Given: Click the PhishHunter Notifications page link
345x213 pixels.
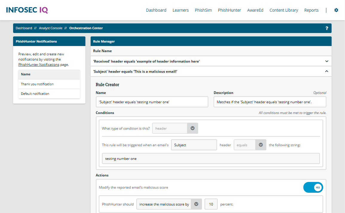Looking at the screenshot, I should coord(39,64).
